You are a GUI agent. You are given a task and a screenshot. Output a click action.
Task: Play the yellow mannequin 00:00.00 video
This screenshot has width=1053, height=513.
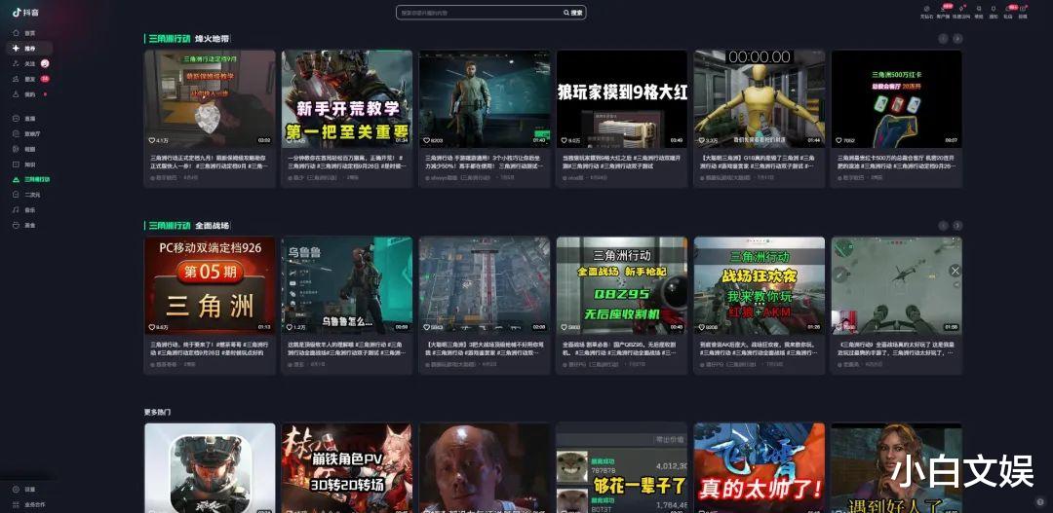point(760,98)
